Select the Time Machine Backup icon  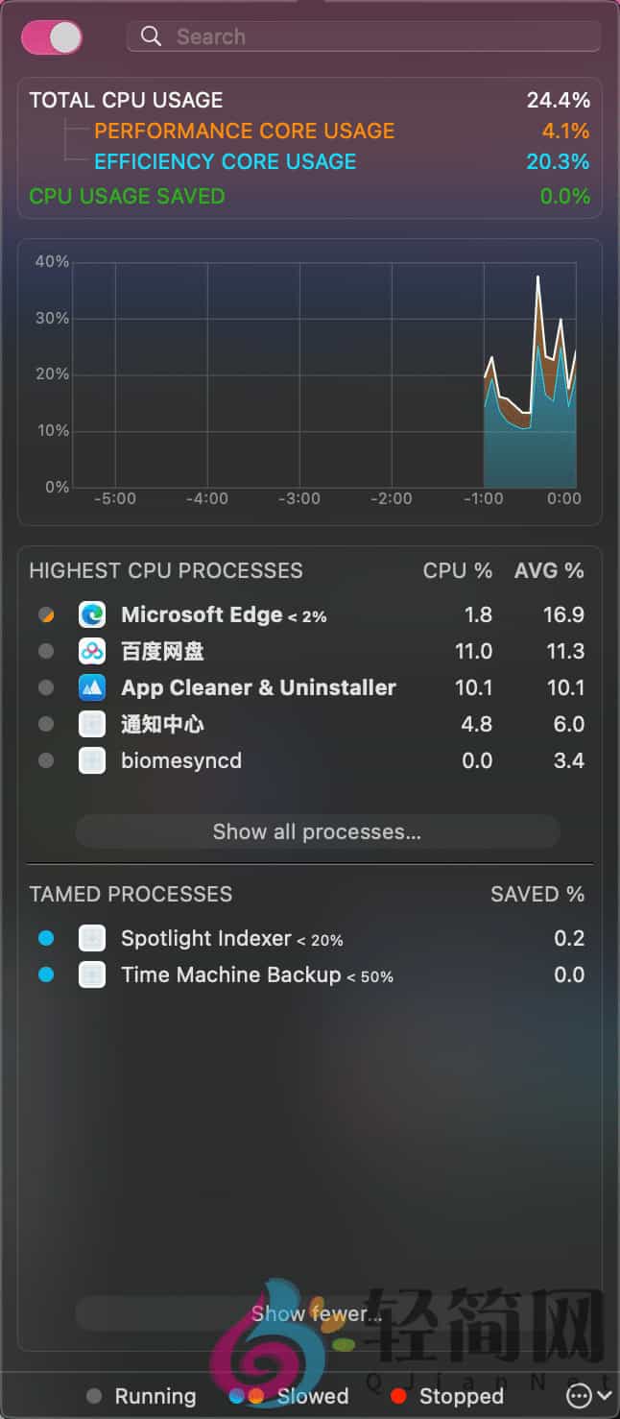click(91, 974)
